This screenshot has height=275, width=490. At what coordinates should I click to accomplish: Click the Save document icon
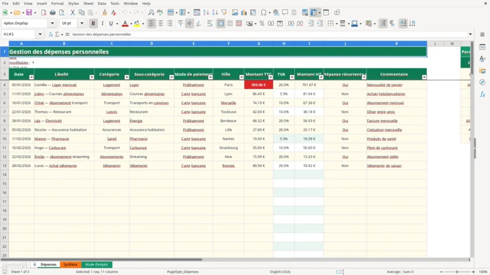pos(29,12)
